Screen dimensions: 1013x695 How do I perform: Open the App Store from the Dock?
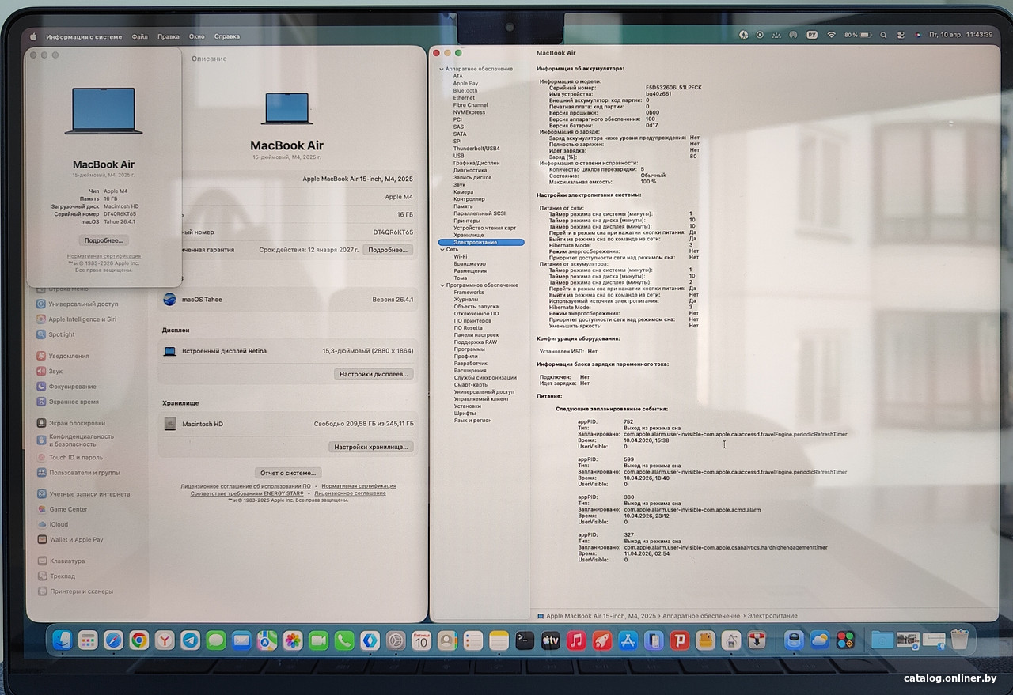click(628, 640)
